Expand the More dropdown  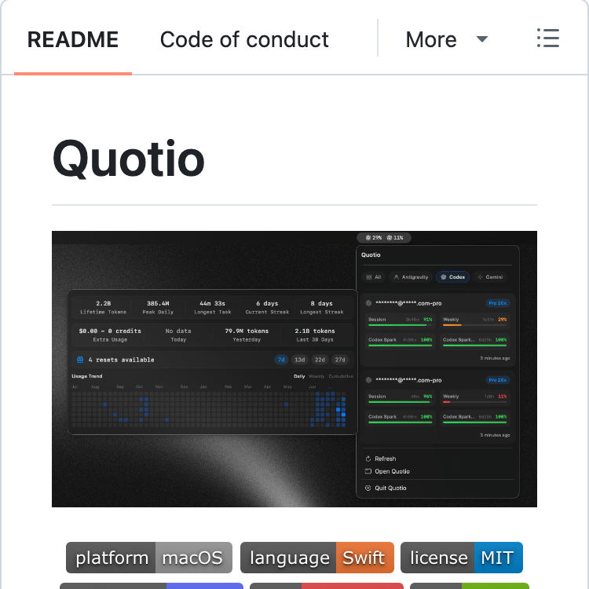coord(446,39)
